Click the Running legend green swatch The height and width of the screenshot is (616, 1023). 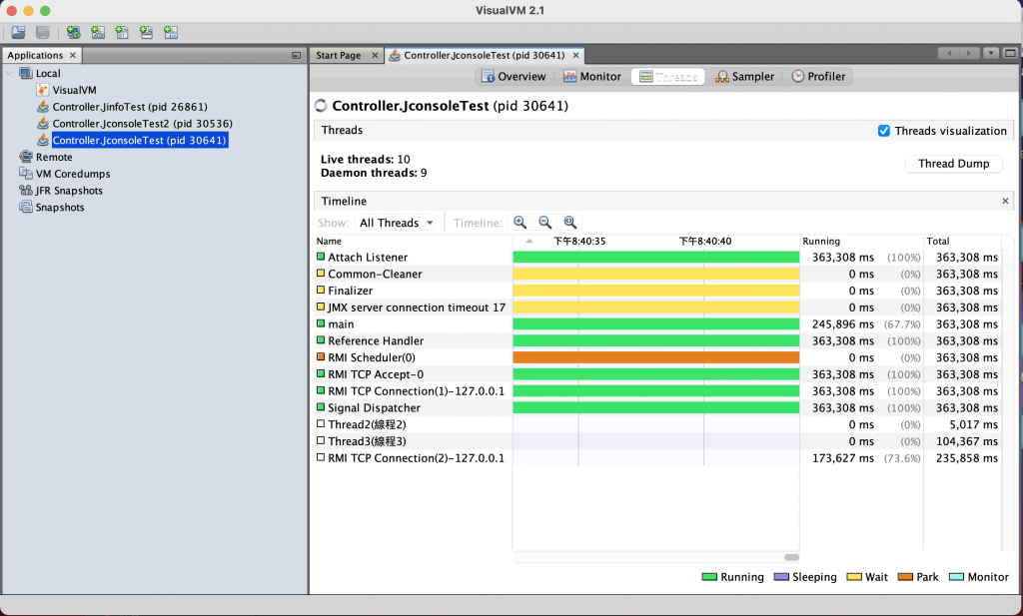(709, 577)
